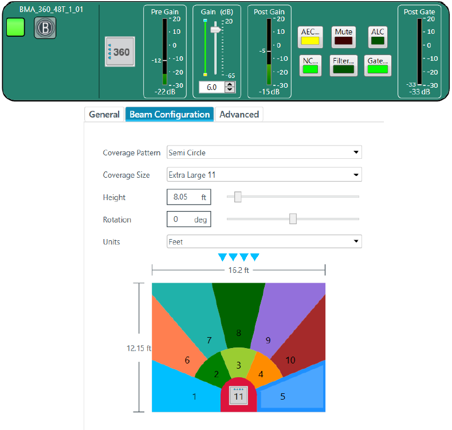
Task: Open the Coverage Pattern dropdown
Action: pos(264,153)
